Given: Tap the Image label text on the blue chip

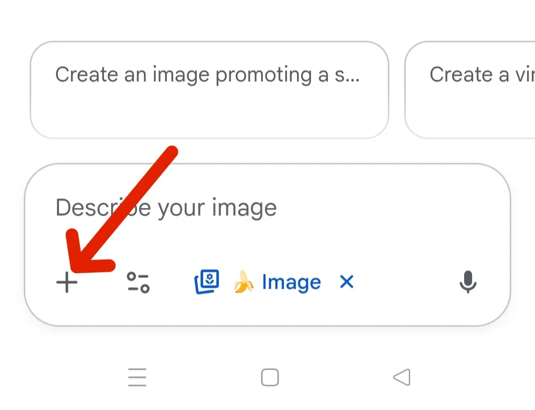Looking at the screenshot, I should point(292,282).
